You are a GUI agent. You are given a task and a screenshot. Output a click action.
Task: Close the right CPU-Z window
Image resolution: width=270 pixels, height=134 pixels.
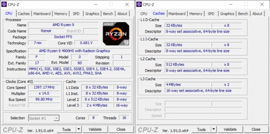(262, 5)
